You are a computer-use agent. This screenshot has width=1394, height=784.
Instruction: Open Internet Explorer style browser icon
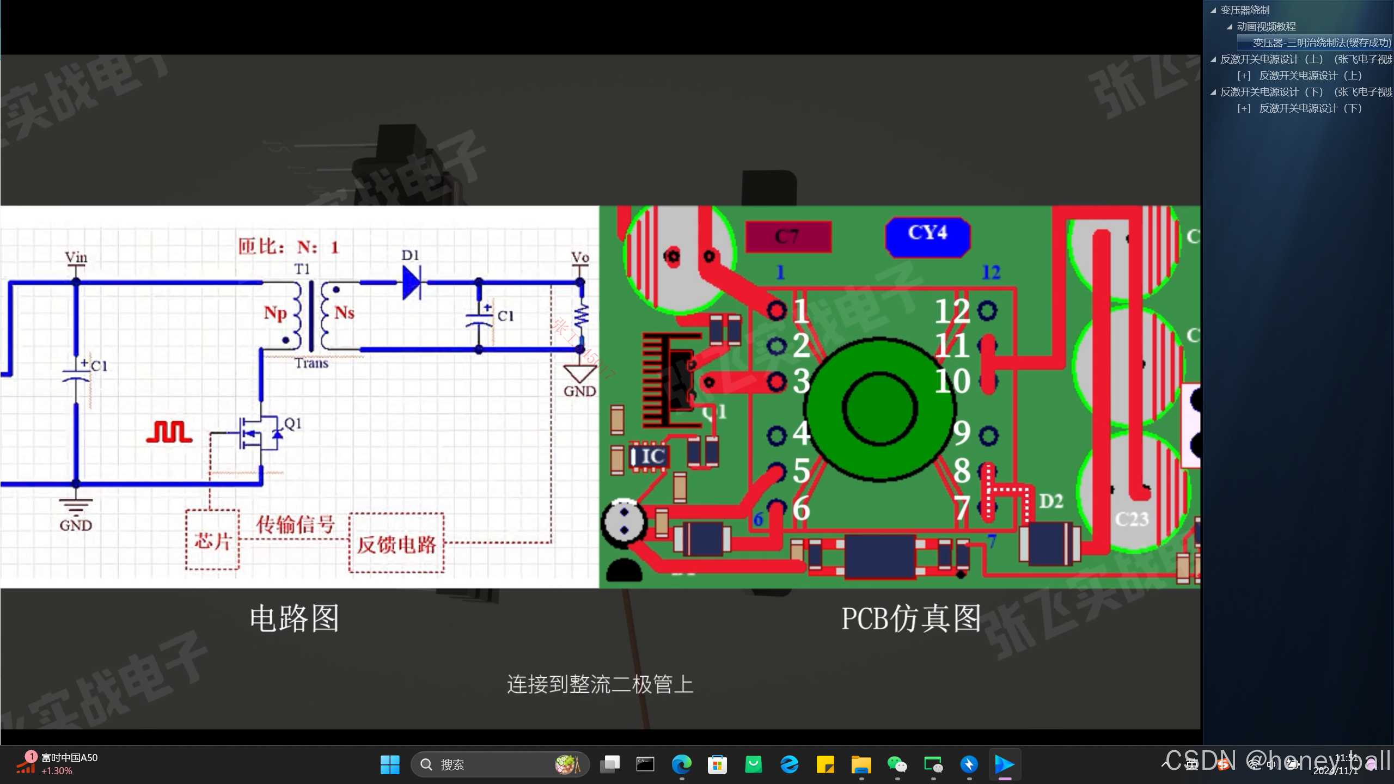coord(789,764)
